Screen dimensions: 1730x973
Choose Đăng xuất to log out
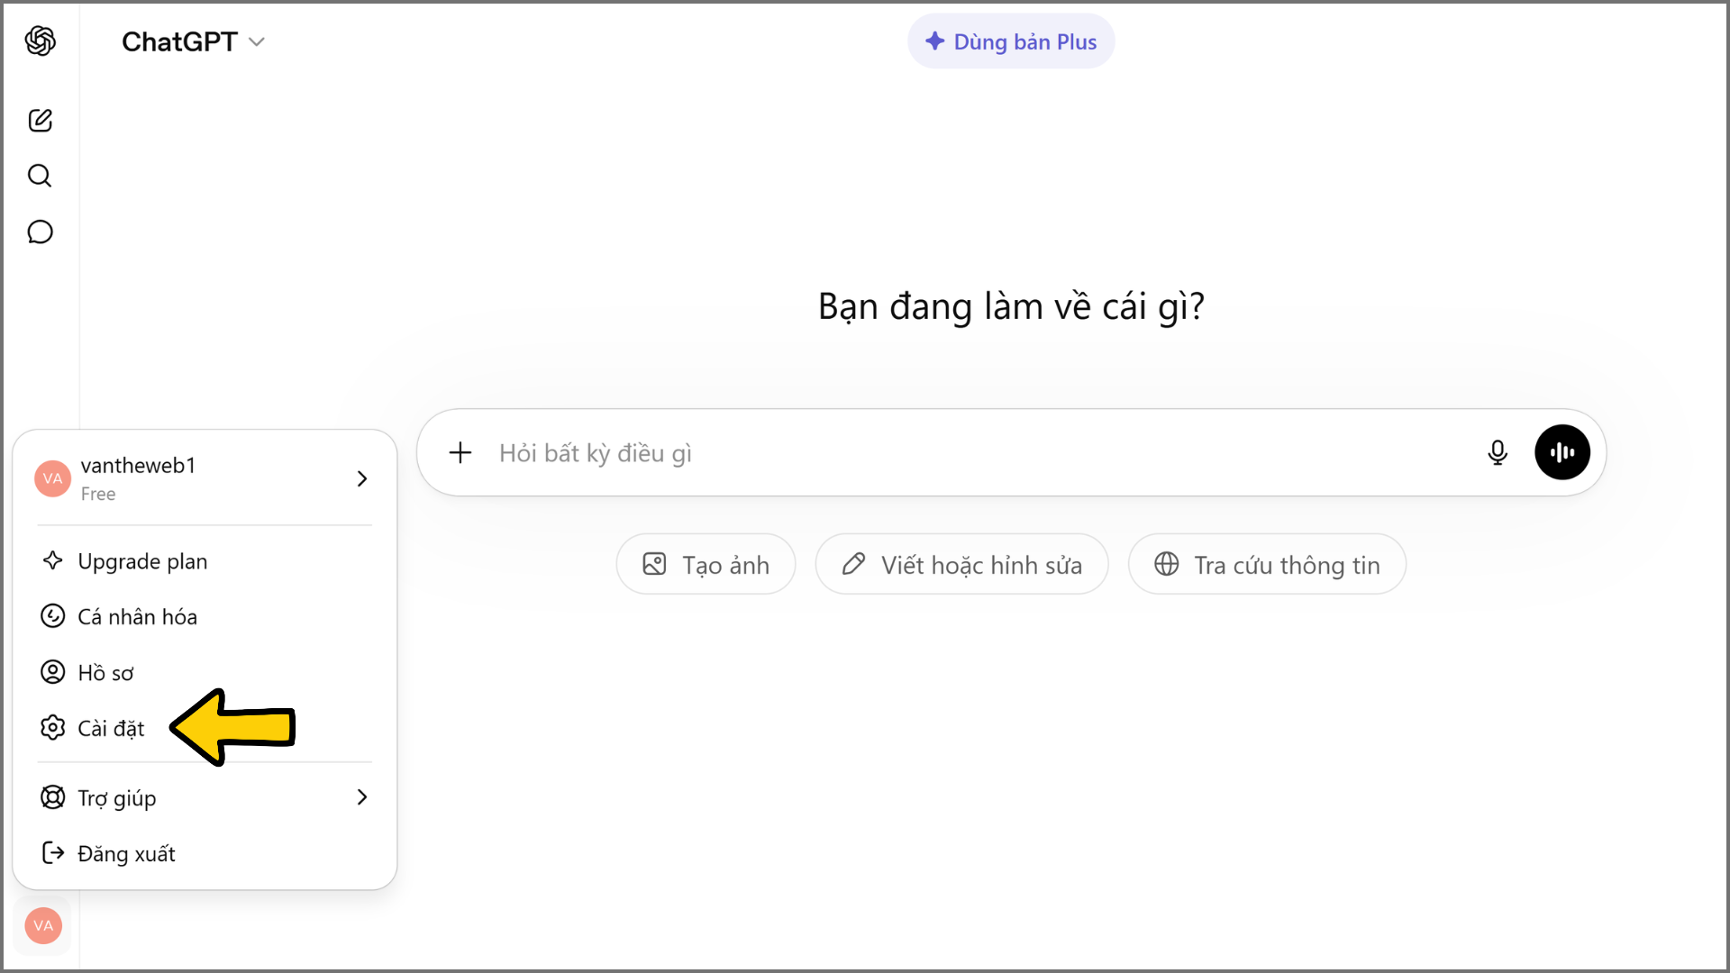coord(205,853)
